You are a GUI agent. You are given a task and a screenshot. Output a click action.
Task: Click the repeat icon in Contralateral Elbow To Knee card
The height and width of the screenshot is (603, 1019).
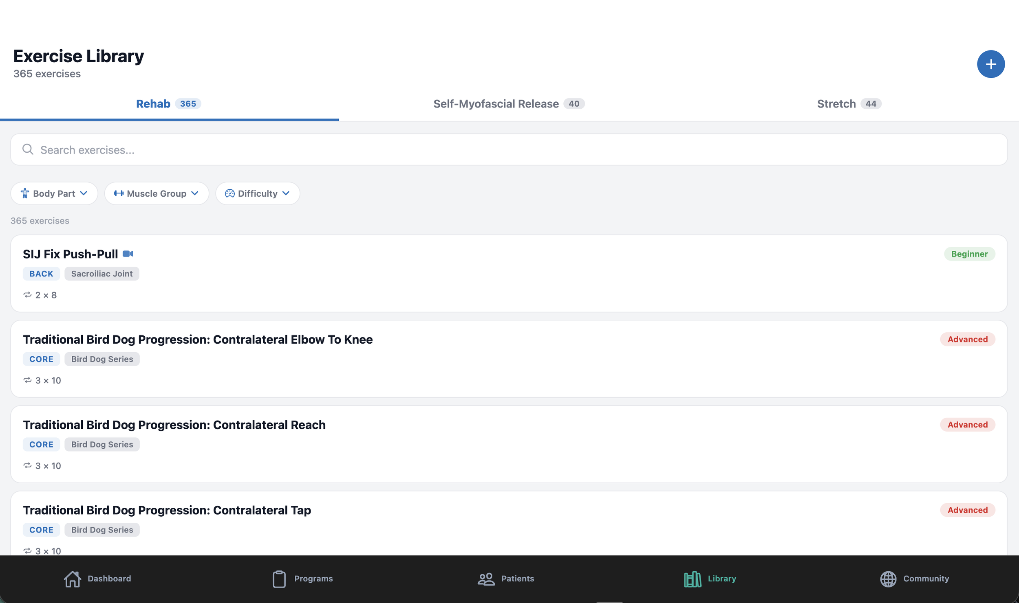pyautogui.click(x=27, y=380)
